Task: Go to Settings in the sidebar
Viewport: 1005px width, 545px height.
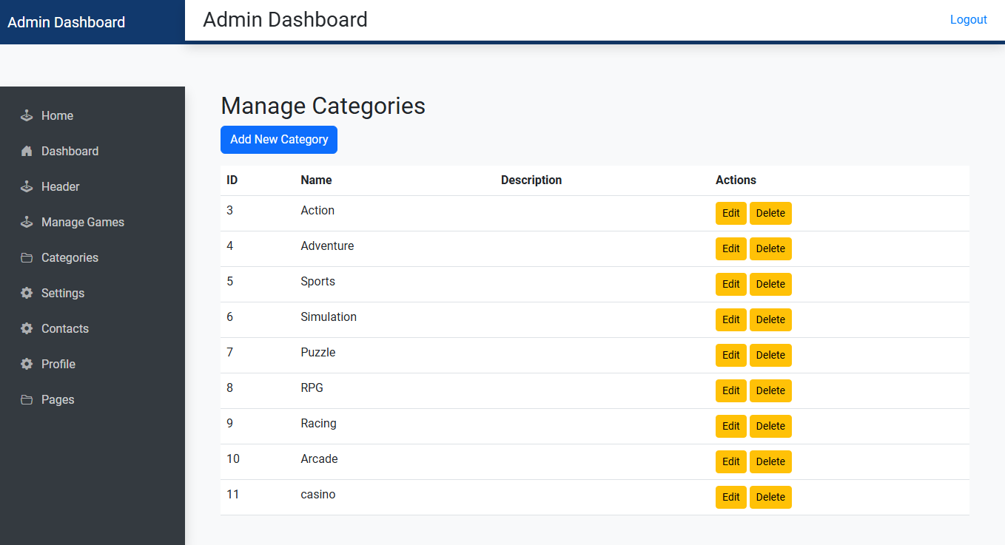Action: [63, 293]
